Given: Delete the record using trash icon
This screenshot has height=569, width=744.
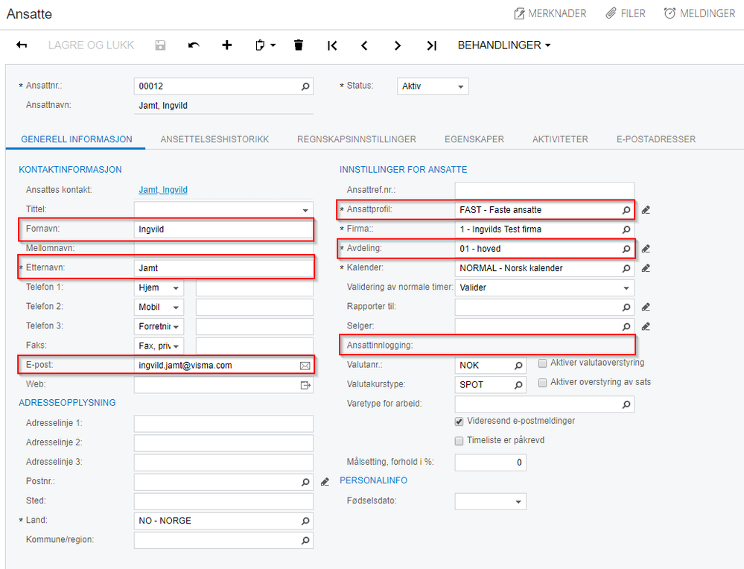Looking at the screenshot, I should point(299,45).
